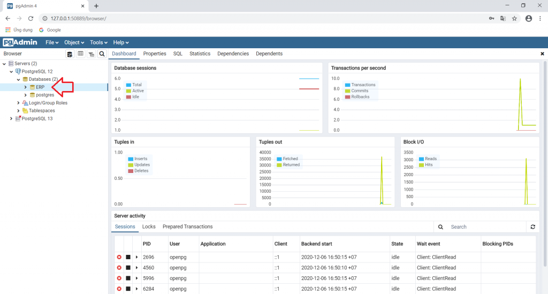Viewport: 548px width, 294px height.
Task: Terminate session with PID 2696
Action: click(x=119, y=257)
